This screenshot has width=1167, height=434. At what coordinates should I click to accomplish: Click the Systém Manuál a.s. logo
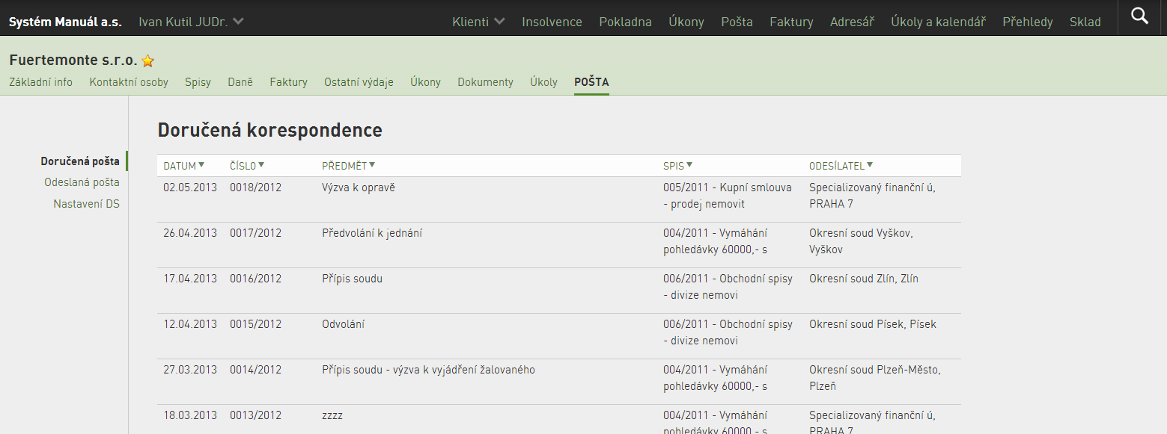point(65,22)
